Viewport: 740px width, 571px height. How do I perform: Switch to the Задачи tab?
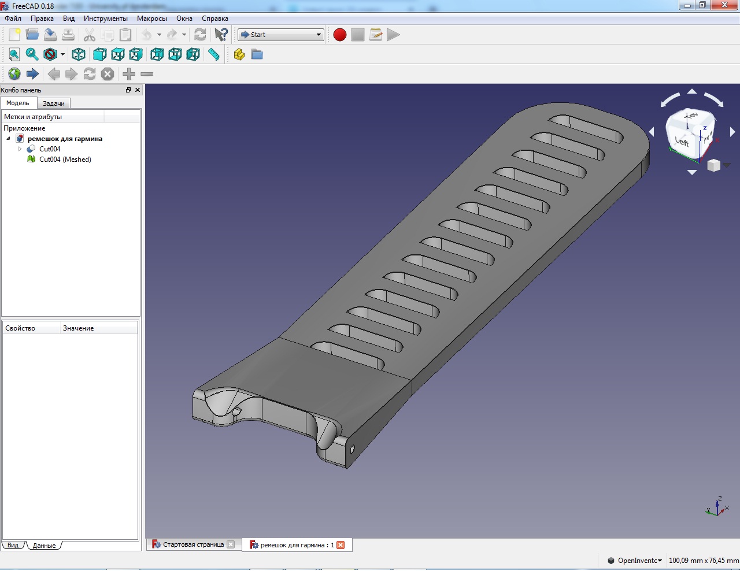tap(54, 103)
